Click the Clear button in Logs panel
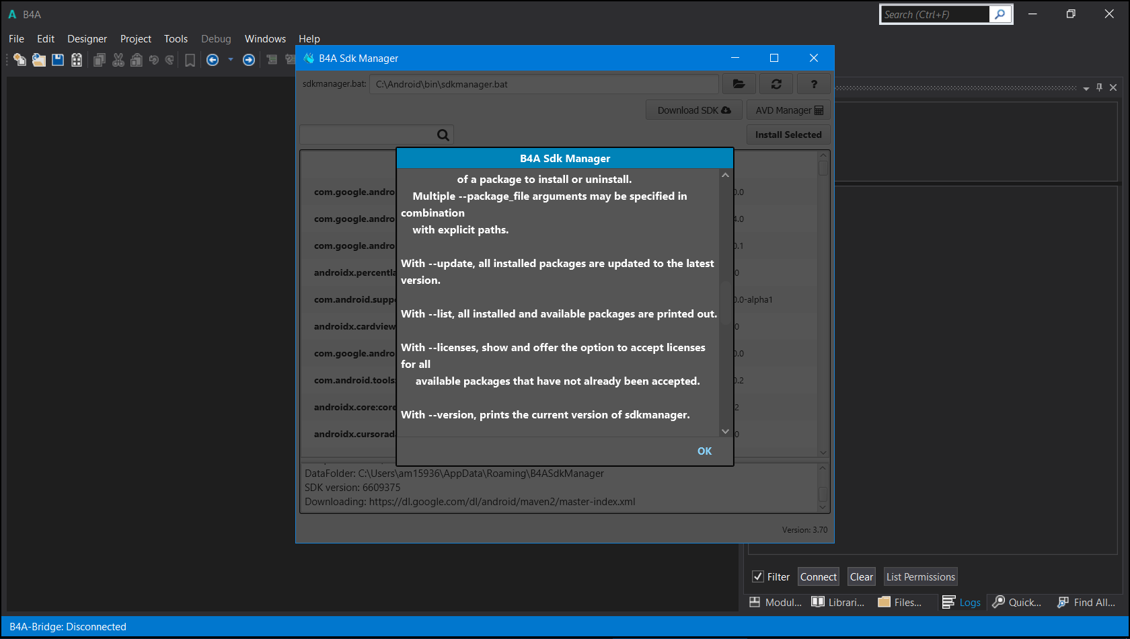 coord(862,576)
